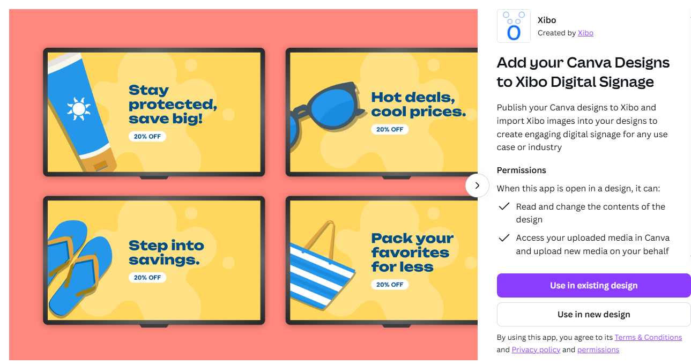
Task: Click the Xibo app logo icon
Action: pos(513,26)
